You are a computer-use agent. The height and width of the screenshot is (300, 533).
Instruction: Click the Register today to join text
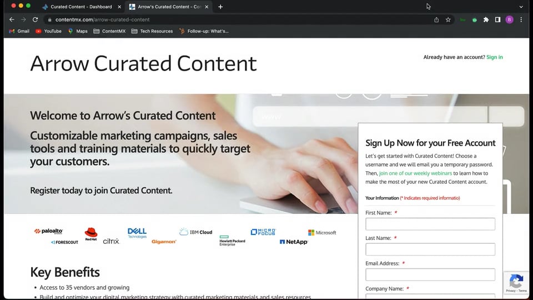pos(101,191)
